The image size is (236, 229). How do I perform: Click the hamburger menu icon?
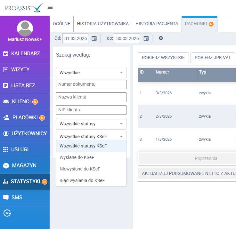click(x=50, y=7)
